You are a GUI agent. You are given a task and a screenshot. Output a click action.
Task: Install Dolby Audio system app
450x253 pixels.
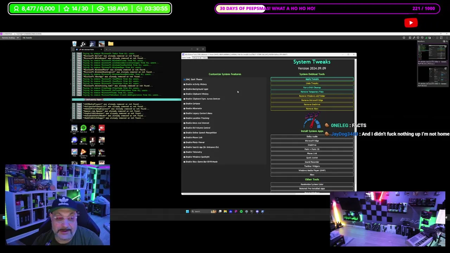click(x=312, y=136)
